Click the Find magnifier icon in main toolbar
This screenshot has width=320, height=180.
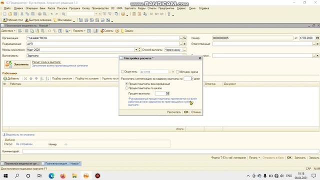(63, 14)
